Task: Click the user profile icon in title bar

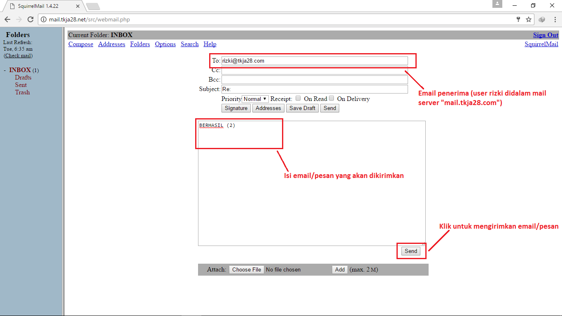Action: click(497, 5)
